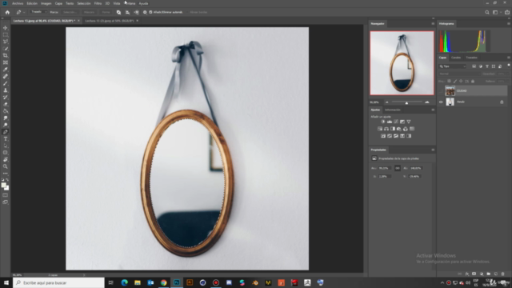Add a Black & White adjustment
Viewport: 512px width, 288px height.
[x=393, y=129]
